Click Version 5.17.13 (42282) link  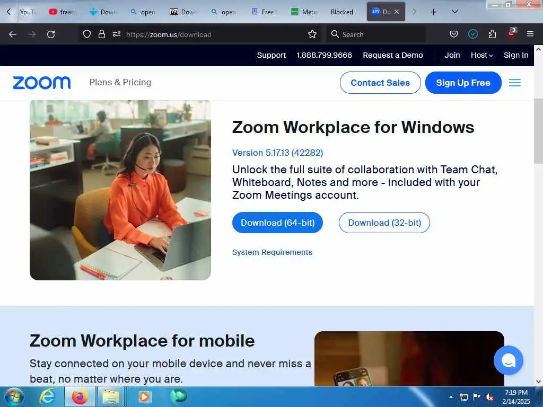pos(277,153)
